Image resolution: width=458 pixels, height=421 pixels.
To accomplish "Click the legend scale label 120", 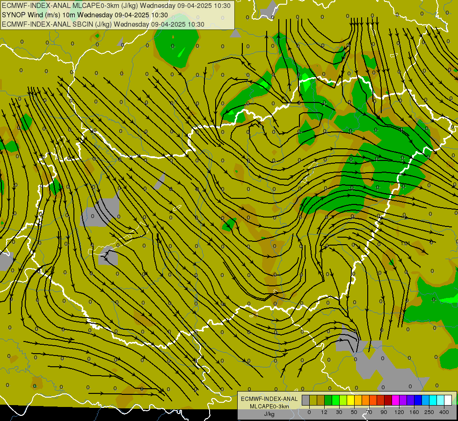I will (x=399, y=412).
